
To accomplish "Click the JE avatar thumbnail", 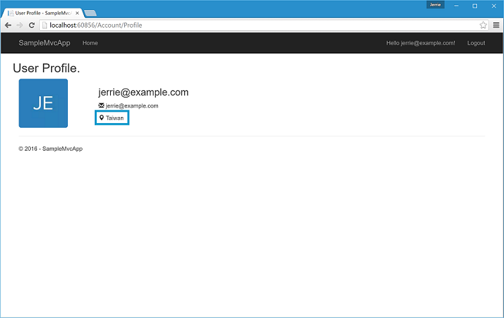I will click(x=43, y=104).
